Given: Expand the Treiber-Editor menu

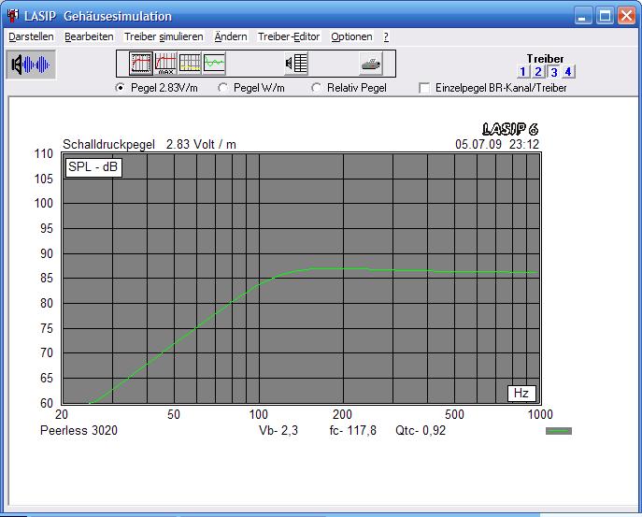Looking at the screenshot, I should pos(289,36).
